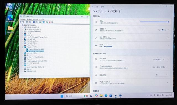Launch Copilot from taskbar
The image size is (177, 105).
click(96, 96)
